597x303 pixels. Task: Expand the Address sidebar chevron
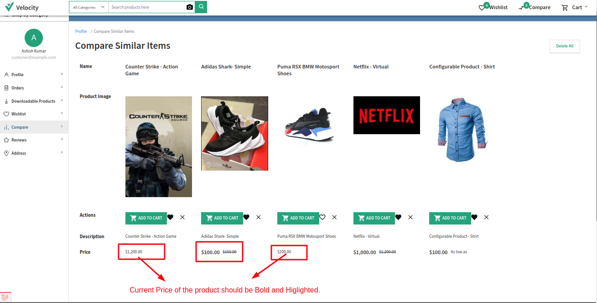tap(62, 153)
